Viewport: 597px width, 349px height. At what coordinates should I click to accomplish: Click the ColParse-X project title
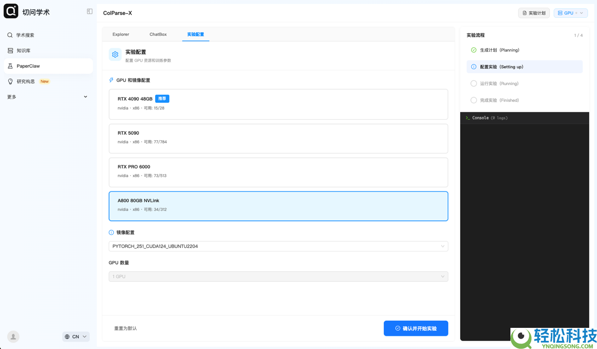118,13
